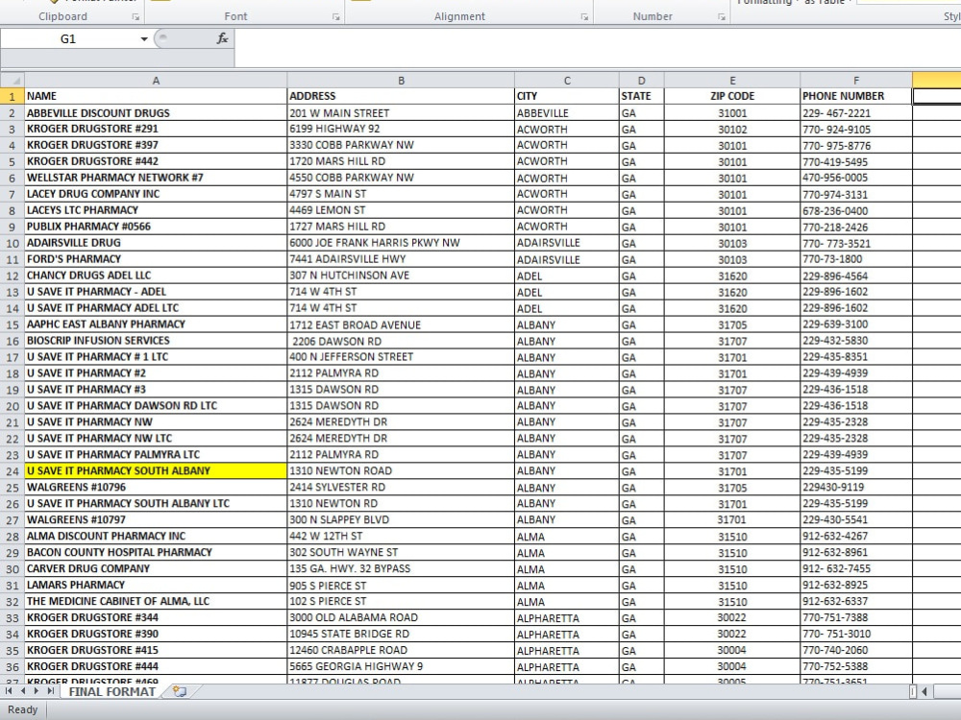Switch to the FINAL FORMAT sheet tab
Image resolution: width=961 pixels, height=720 pixels.
[x=112, y=691]
